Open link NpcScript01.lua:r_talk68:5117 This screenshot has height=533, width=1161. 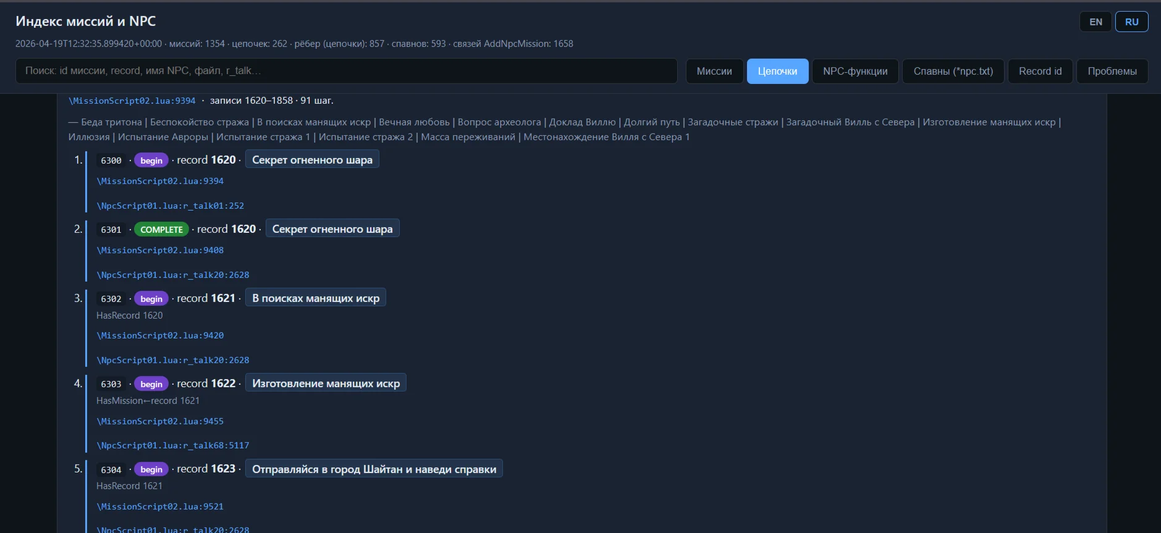click(x=173, y=445)
